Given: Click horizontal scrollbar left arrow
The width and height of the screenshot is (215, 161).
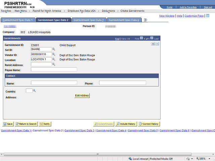Looking at the screenshot, I should (1, 154).
